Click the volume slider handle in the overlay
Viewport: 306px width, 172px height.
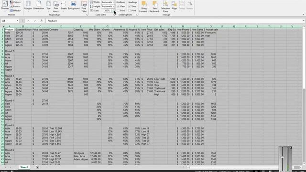pyautogui.click(x=283, y=157)
